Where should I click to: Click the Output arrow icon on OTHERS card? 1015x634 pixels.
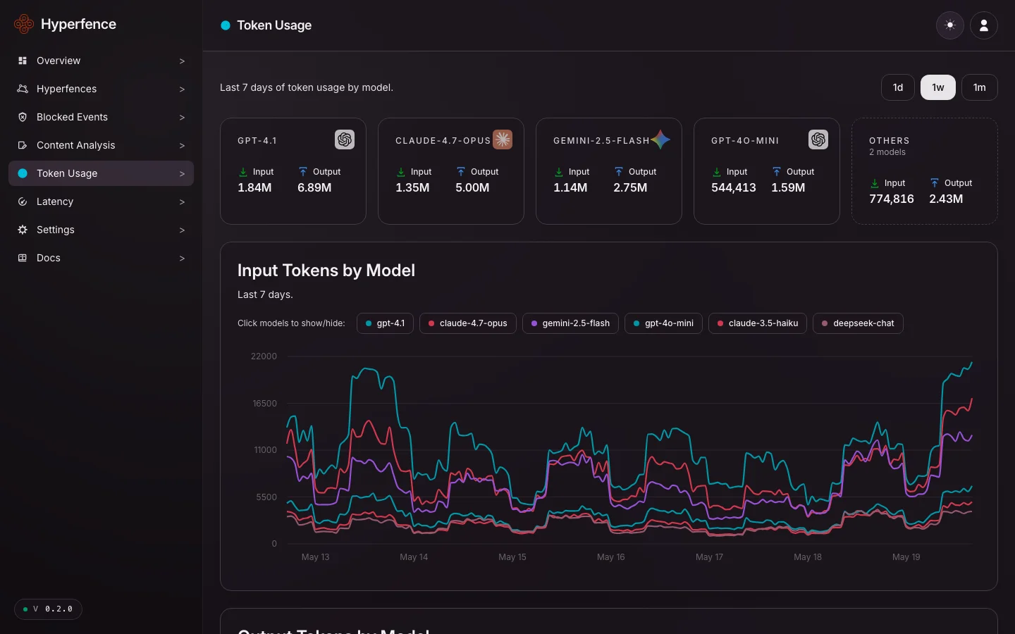click(x=935, y=183)
